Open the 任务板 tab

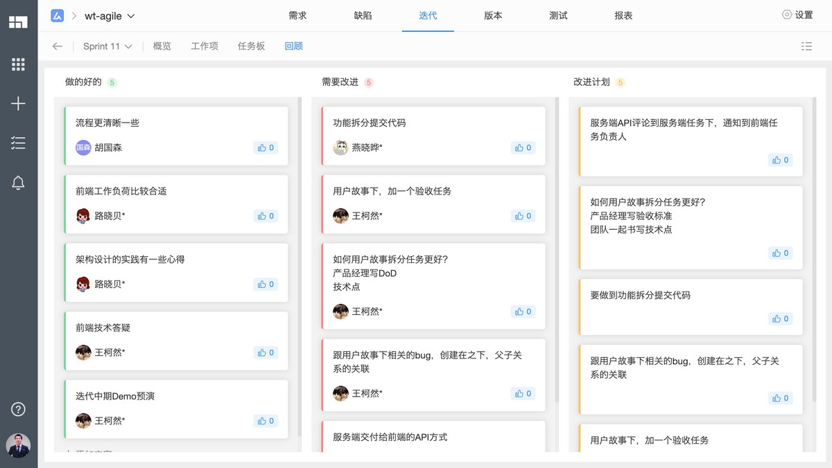point(251,46)
